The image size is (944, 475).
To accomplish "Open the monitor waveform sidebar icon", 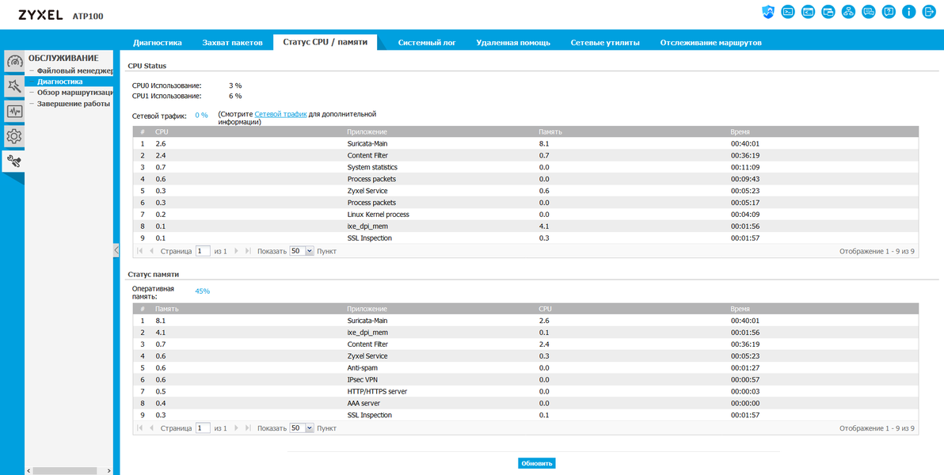I will tap(13, 111).
